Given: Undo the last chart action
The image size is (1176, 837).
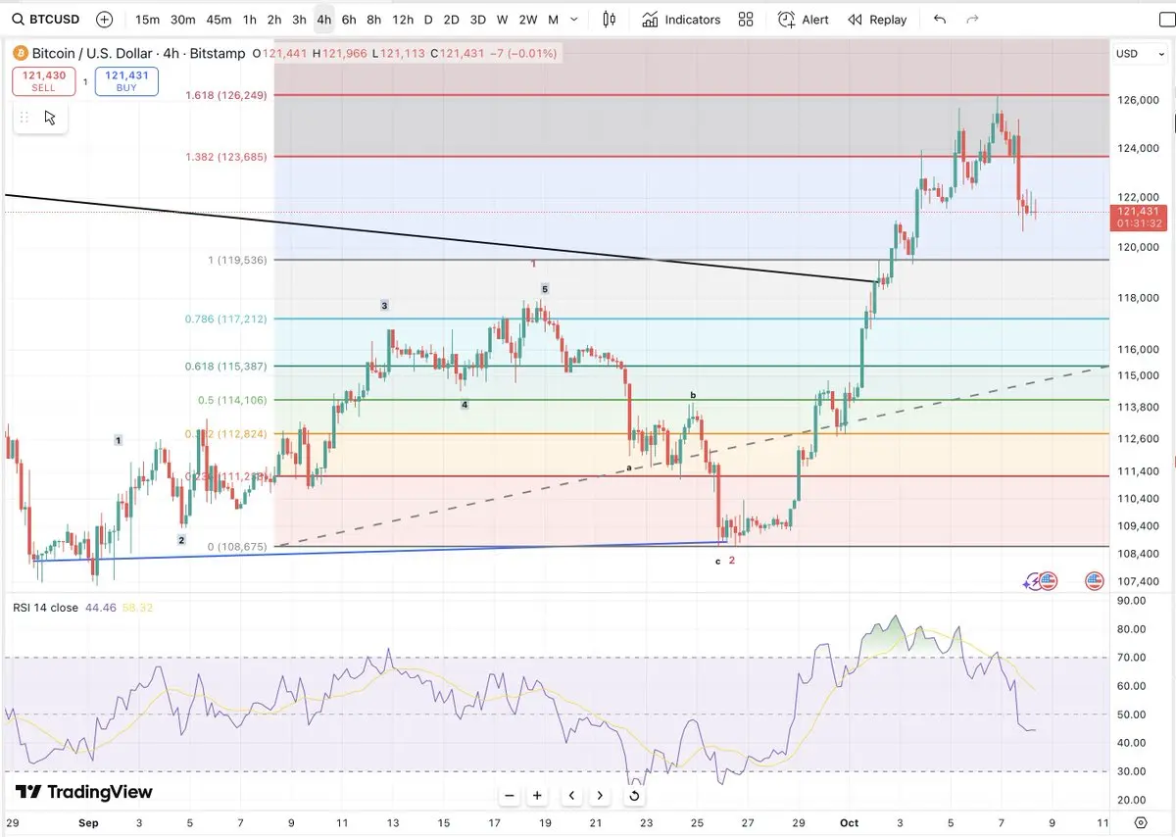Looking at the screenshot, I should click(x=940, y=20).
